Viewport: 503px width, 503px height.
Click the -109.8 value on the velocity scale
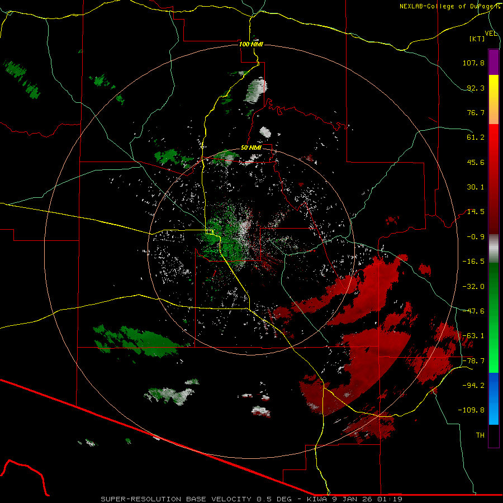coord(471,410)
